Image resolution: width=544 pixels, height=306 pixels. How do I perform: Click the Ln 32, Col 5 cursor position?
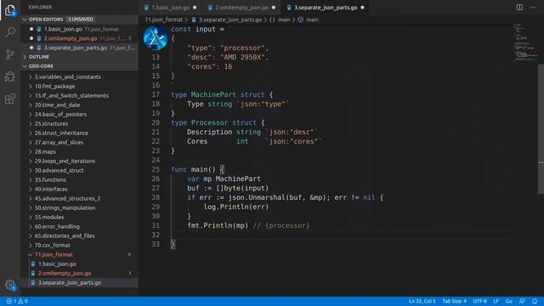[x=422, y=301]
